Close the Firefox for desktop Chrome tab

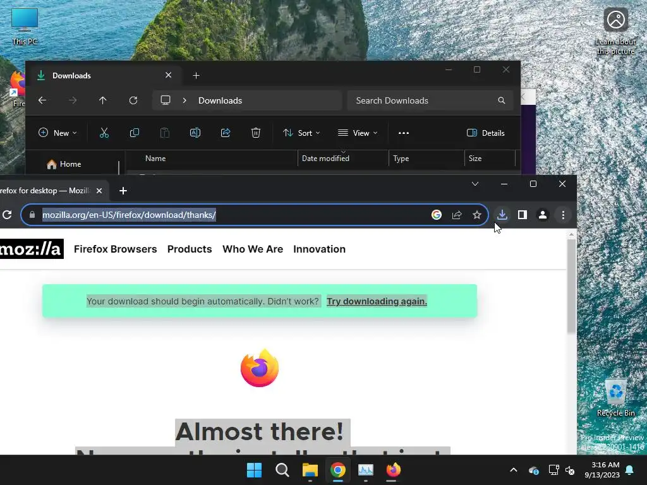pyautogui.click(x=99, y=191)
